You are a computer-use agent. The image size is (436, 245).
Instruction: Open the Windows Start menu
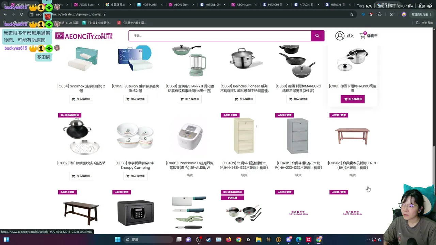pyautogui.click(x=118, y=240)
